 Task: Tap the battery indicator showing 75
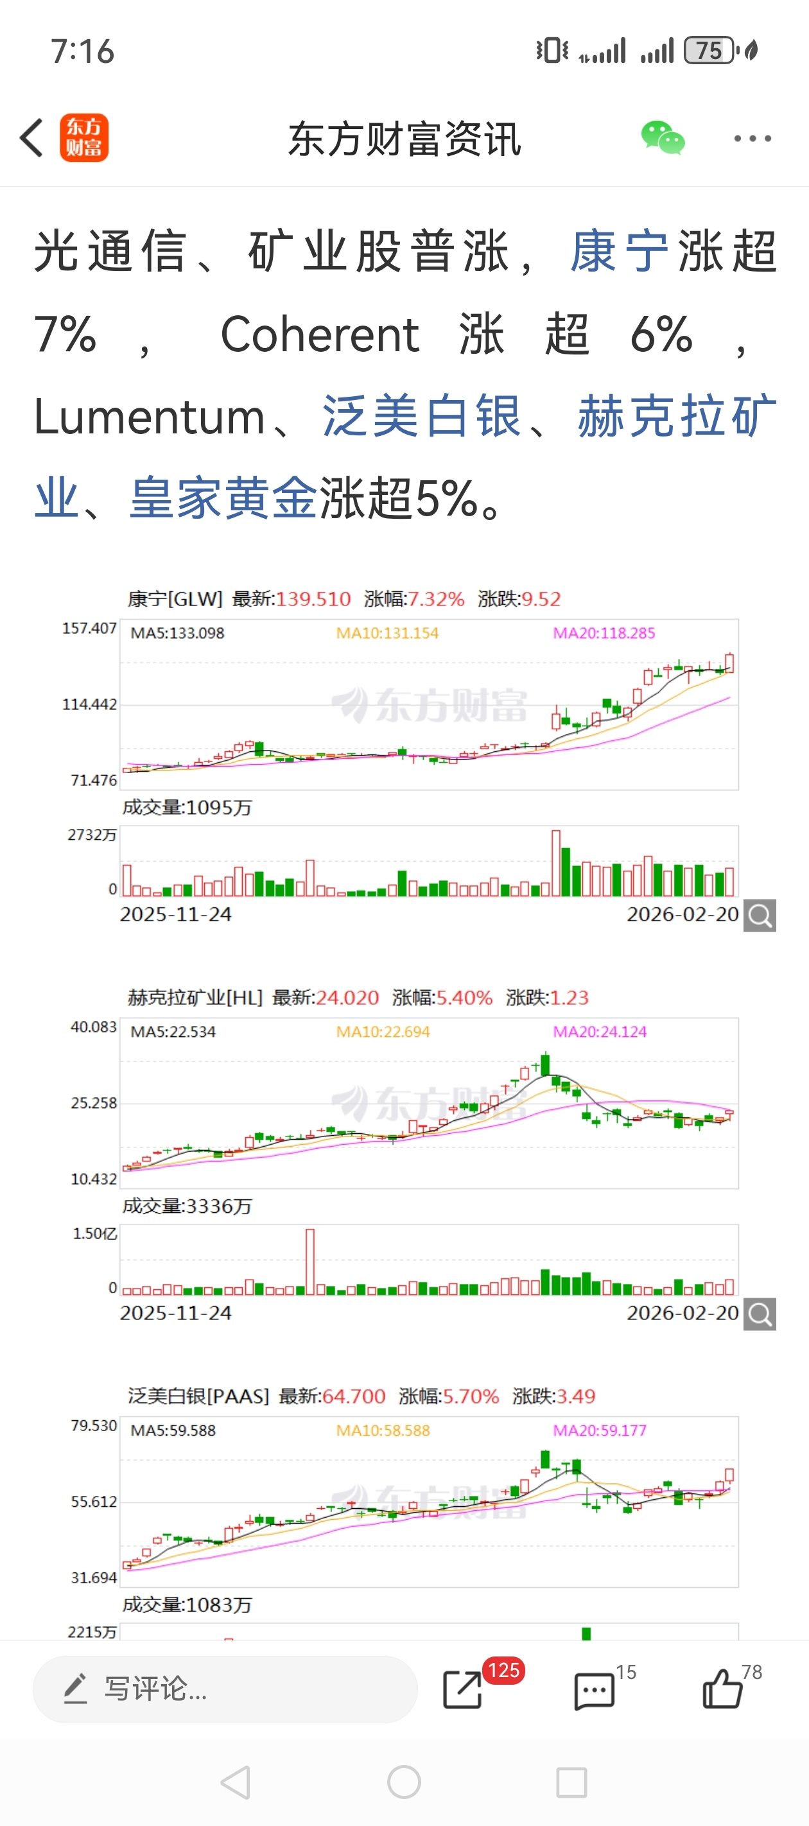tap(711, 50)
